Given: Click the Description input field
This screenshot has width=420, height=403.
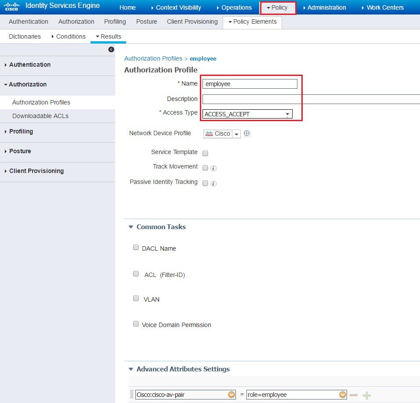Looking at the screenshot, I should 311,99.
